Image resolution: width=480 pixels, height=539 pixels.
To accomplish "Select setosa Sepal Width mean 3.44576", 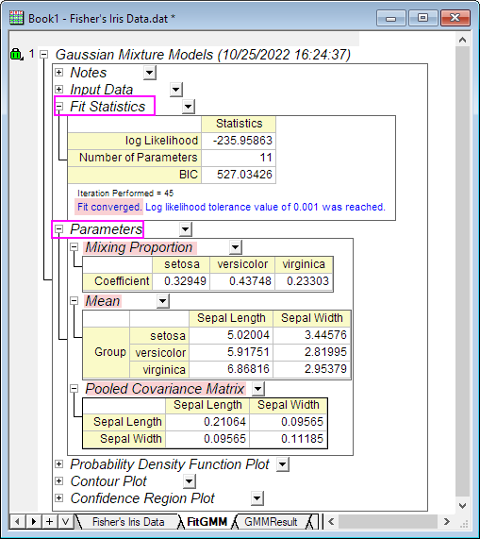I will tap(312, 335).
